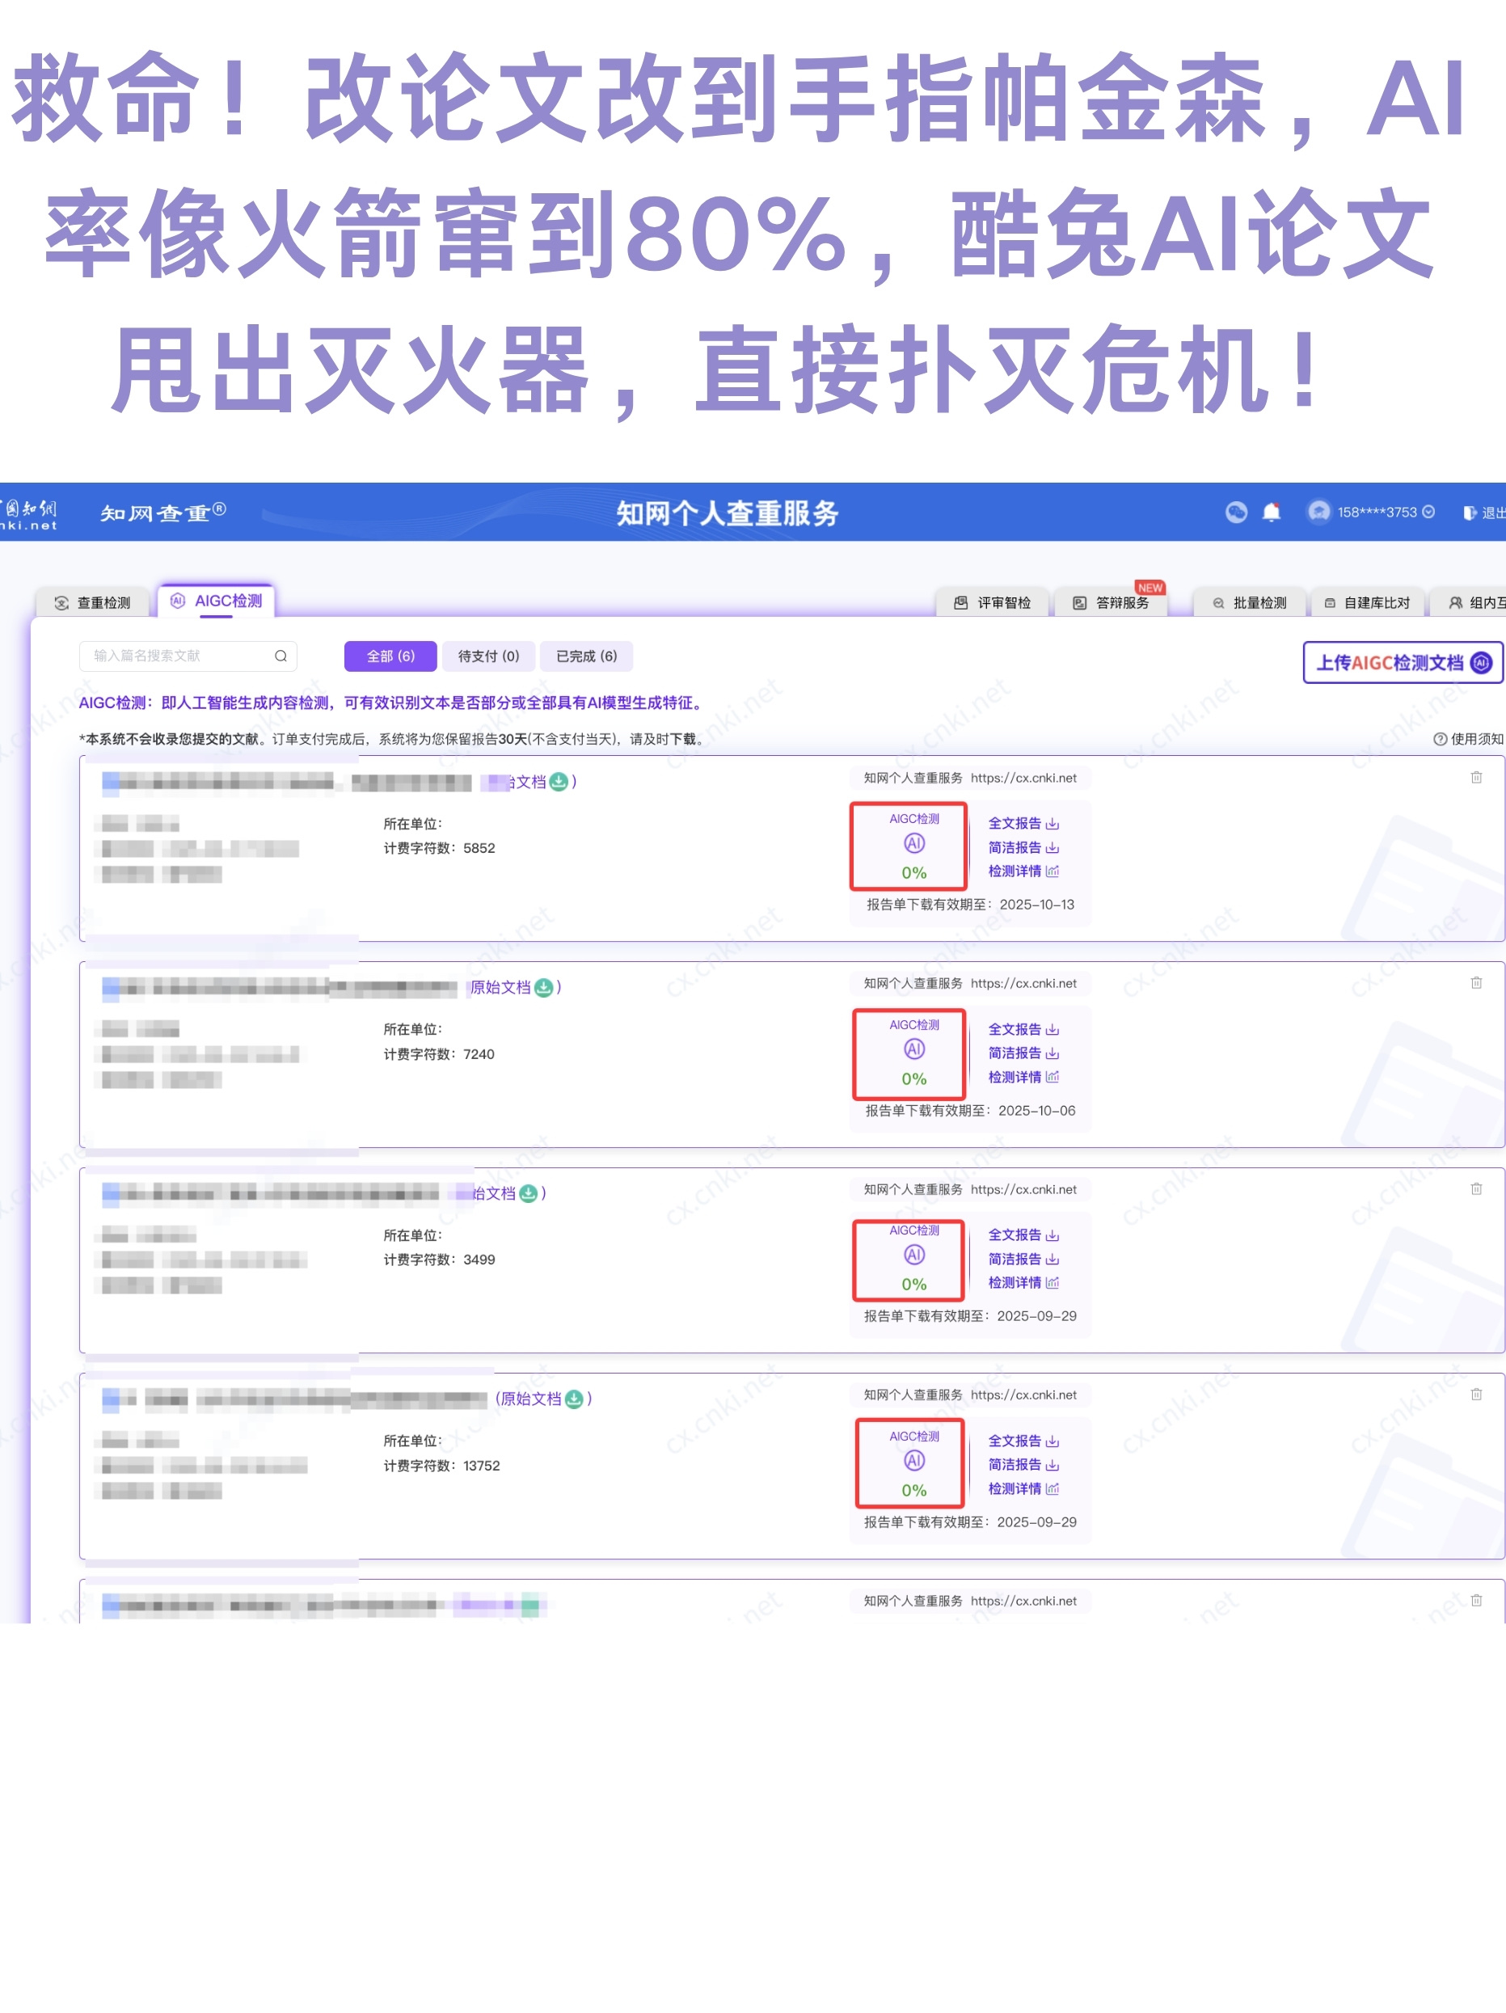Switch to the 查重检测 tab
The width and height of the screenshot is (1506, 2013).
pyautogui.click(x=92, y=602)
